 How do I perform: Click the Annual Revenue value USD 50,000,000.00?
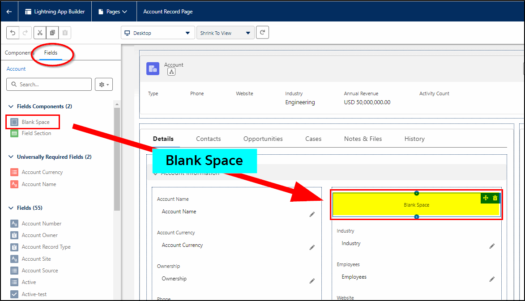tap(367, 102)
